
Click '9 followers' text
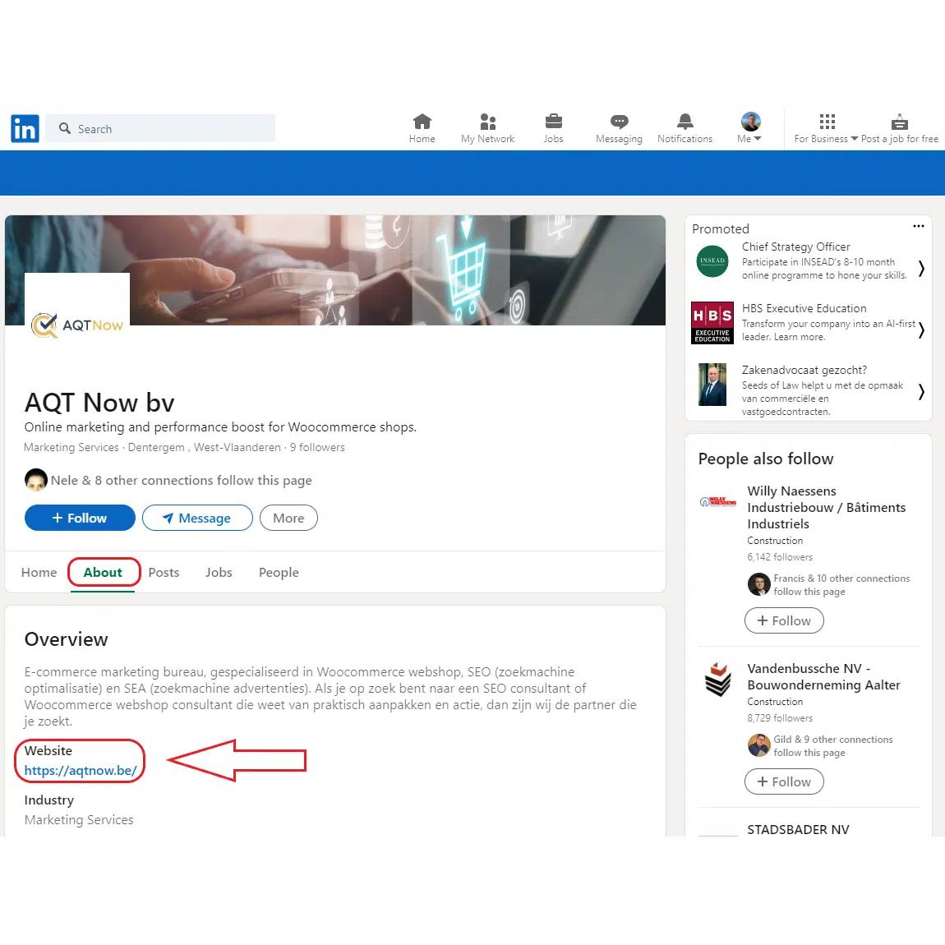tap(317, 447)
